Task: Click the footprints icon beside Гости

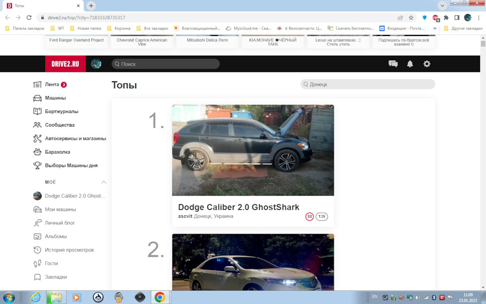Action: click(37, 263)
